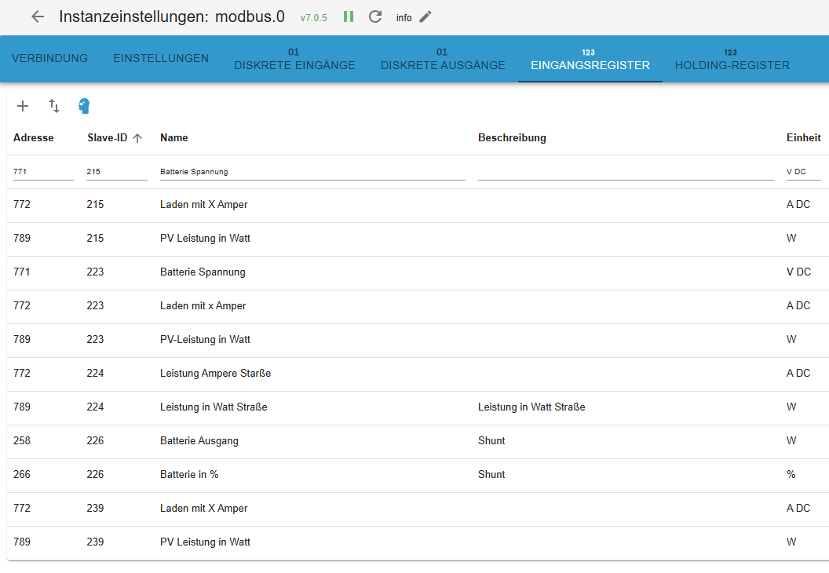The width and height of the screenshot is (829, 573).
Task: Click the Adresse field showing 771
Action: click(x=43, y=171)
